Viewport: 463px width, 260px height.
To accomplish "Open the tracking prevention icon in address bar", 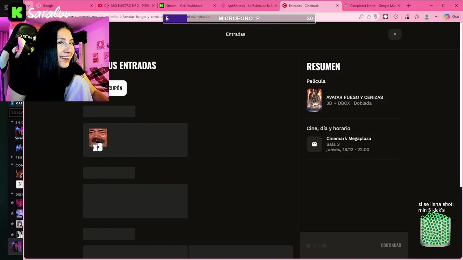I will pyautogui.click(x=375, y=17).
